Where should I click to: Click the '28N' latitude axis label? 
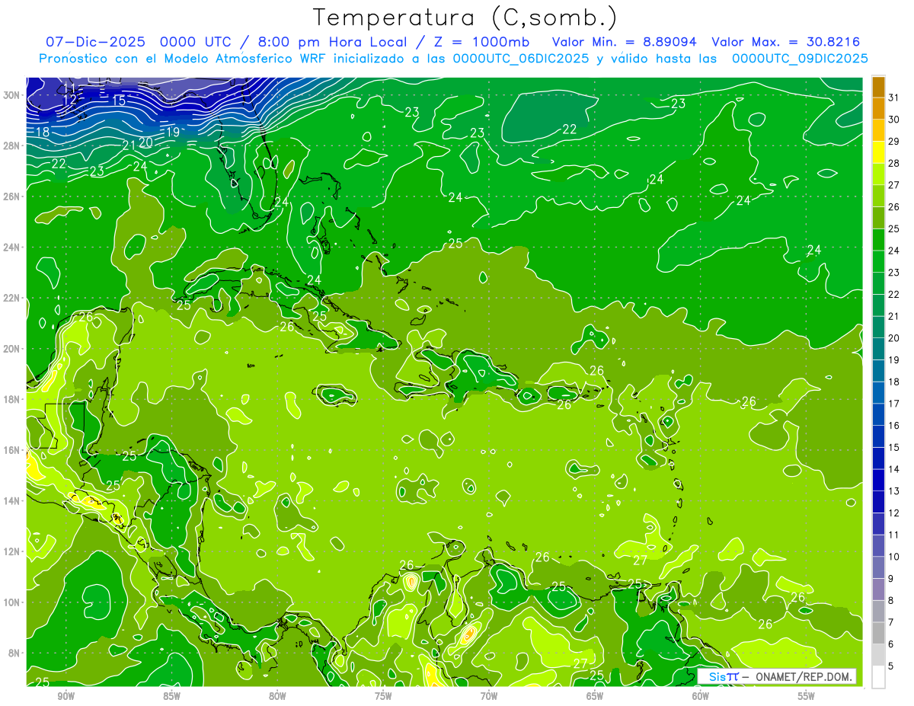[x=13, y=145]
